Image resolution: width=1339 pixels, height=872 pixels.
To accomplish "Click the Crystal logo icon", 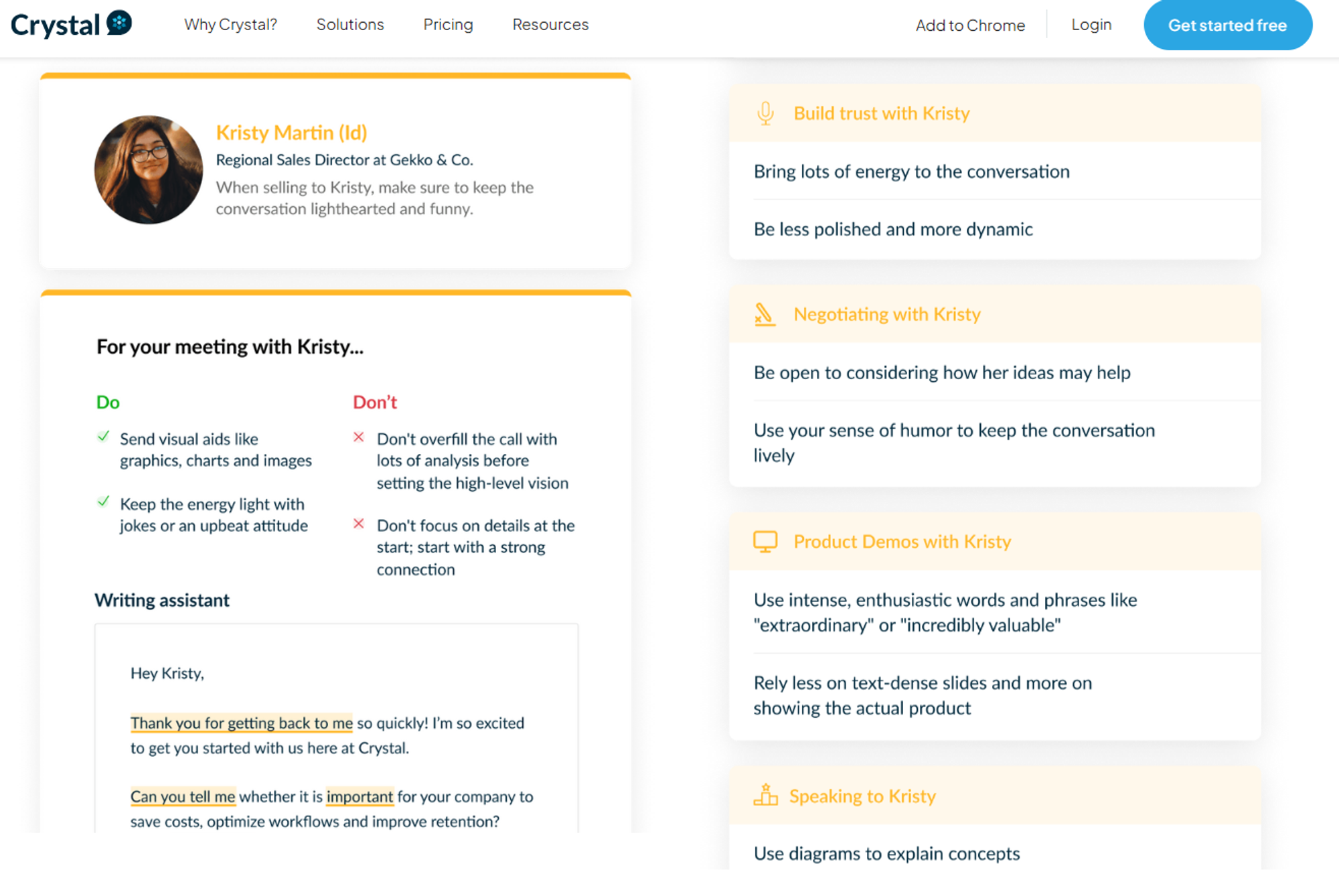I will coord(119,23).
